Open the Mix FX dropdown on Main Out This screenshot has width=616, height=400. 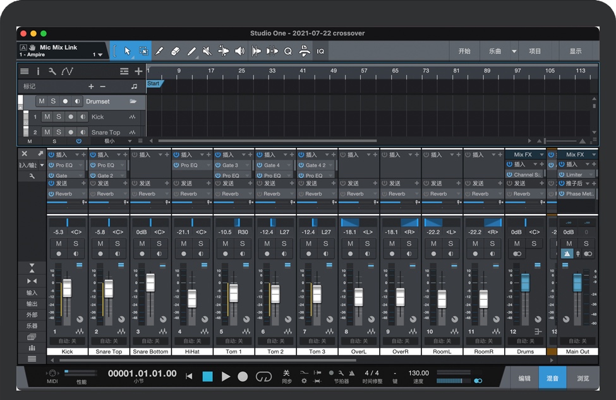pos(594,154)
